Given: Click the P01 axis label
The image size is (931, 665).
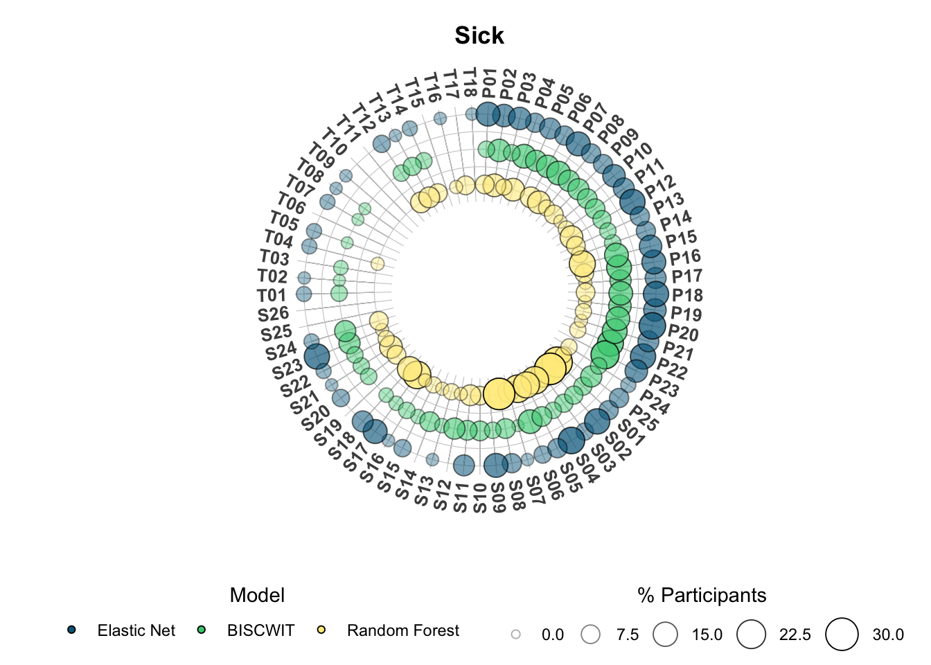Looking at the screenshot, I should click(489, 83).
